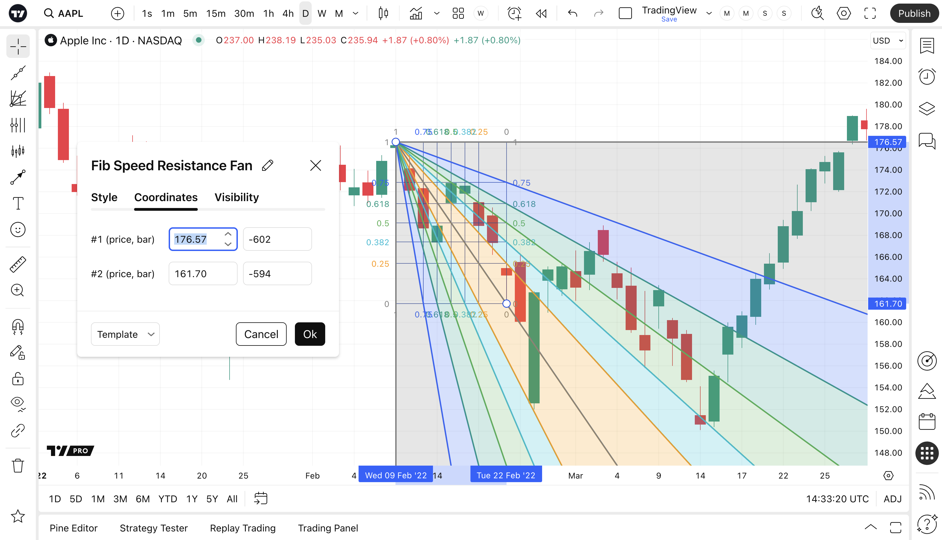This screenshot has height=540, width=942.
Task: Expand the time interval chevron dropdown
Action: 356,14
